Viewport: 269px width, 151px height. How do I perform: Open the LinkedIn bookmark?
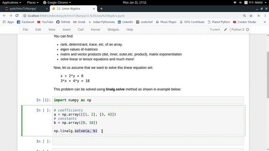pos(125,22)
